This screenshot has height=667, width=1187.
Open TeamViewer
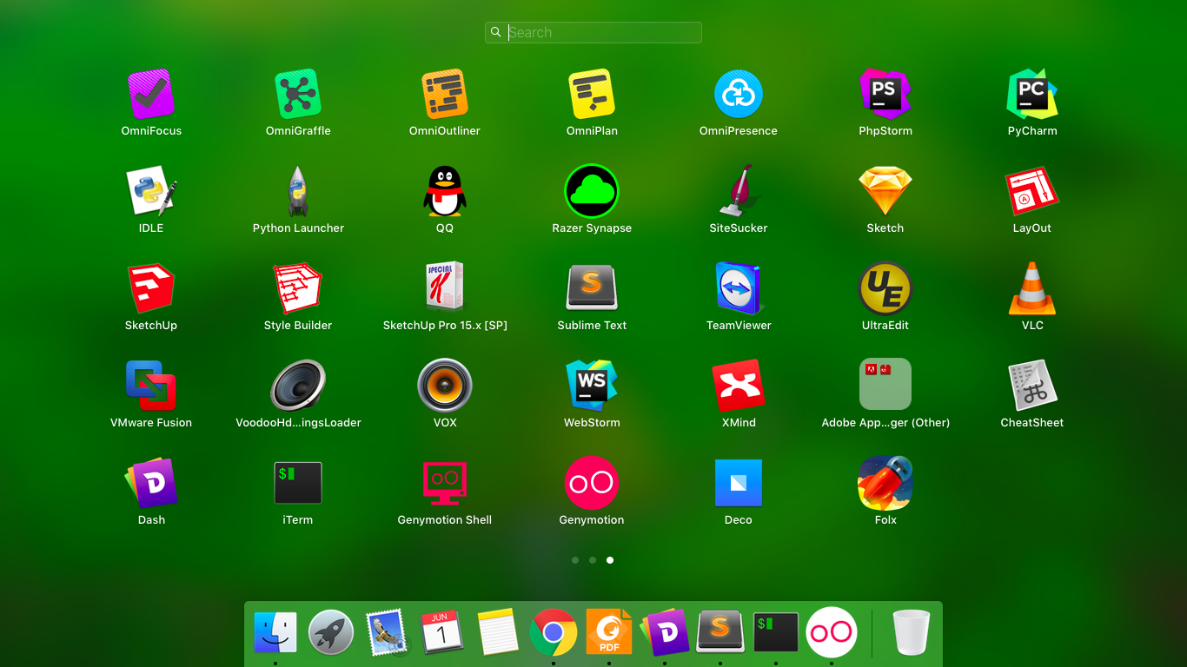tap(739, 288)
